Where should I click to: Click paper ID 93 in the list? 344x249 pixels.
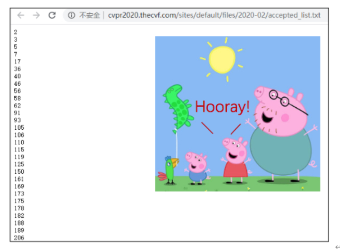(17, 120)
